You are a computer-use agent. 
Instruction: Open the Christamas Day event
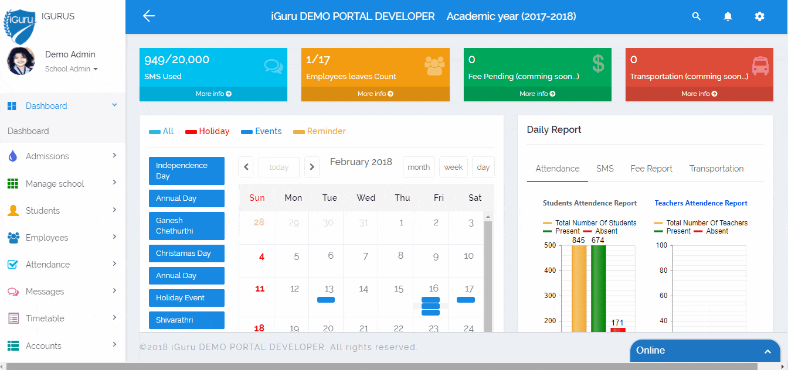(x=186, y=253)
